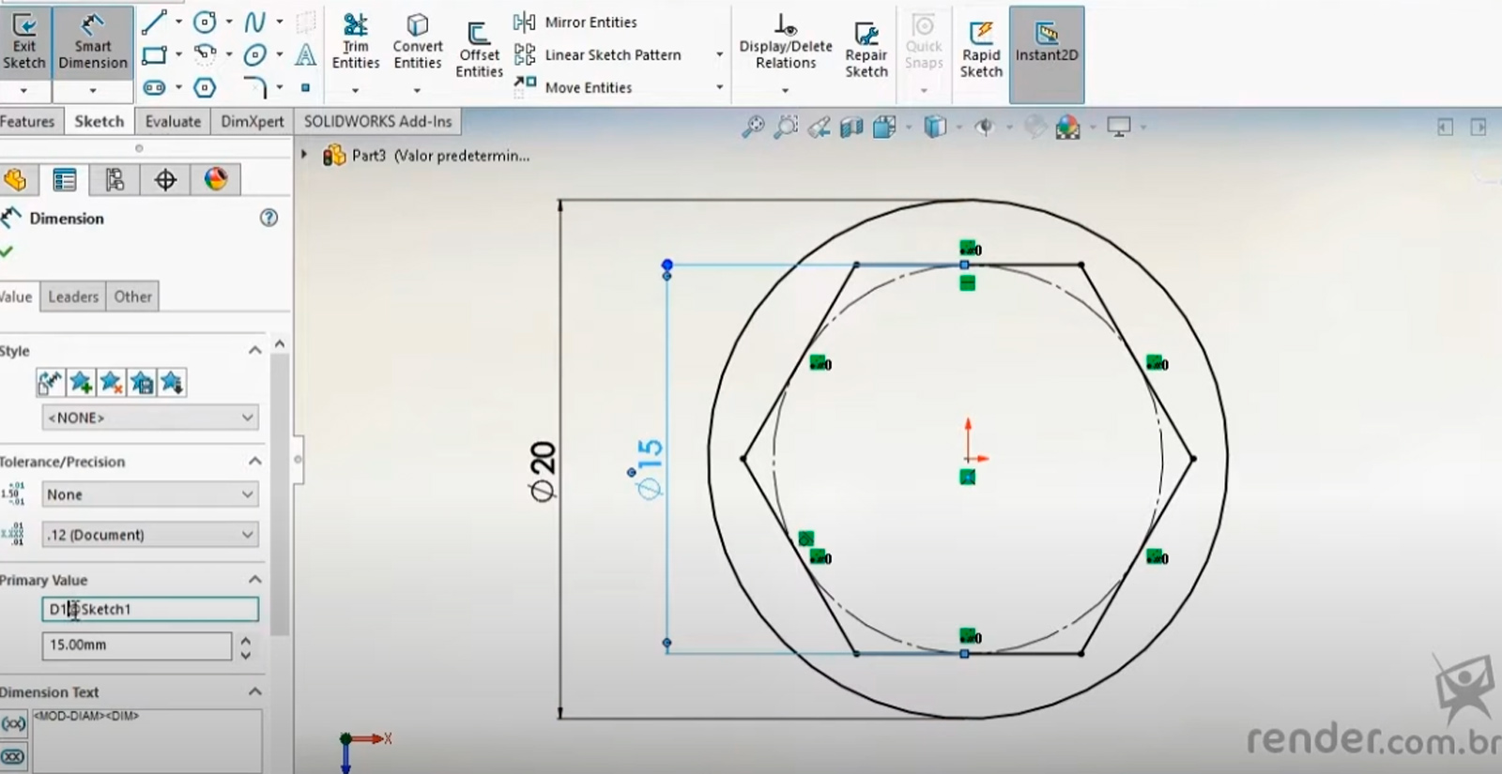Open the Exit Sketch dropdown arrow

click(x=23, y=91)
